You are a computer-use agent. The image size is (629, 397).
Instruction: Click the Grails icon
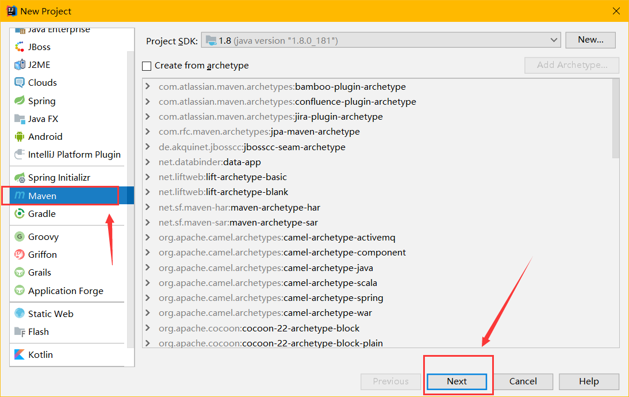(19, 272)
